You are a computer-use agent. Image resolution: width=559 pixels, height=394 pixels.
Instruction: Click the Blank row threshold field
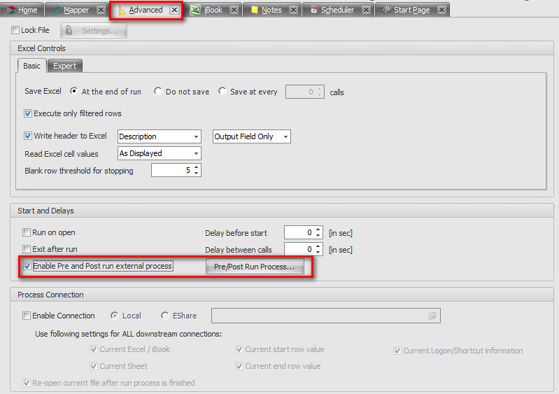pyautogui.click(x=171, y=170)
